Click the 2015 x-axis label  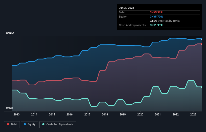(x=52, y=114)
